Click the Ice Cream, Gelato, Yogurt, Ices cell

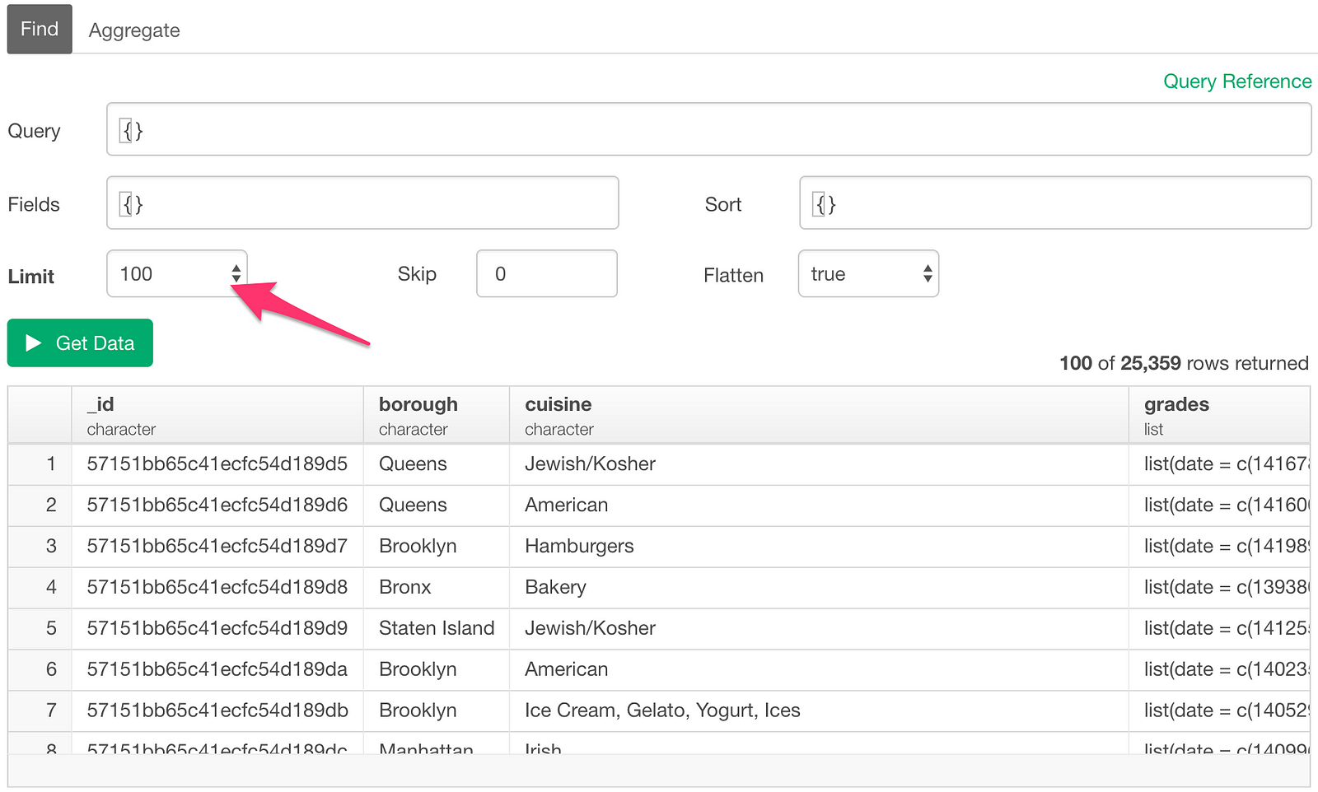pyautogui.click(x=662, y=710)
